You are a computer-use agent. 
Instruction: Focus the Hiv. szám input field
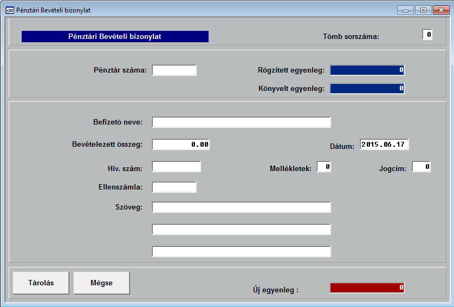pos(176,167)
